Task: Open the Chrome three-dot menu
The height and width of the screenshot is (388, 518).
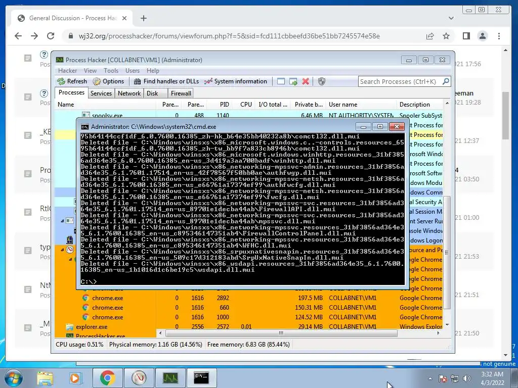Action: click(499, 36)
